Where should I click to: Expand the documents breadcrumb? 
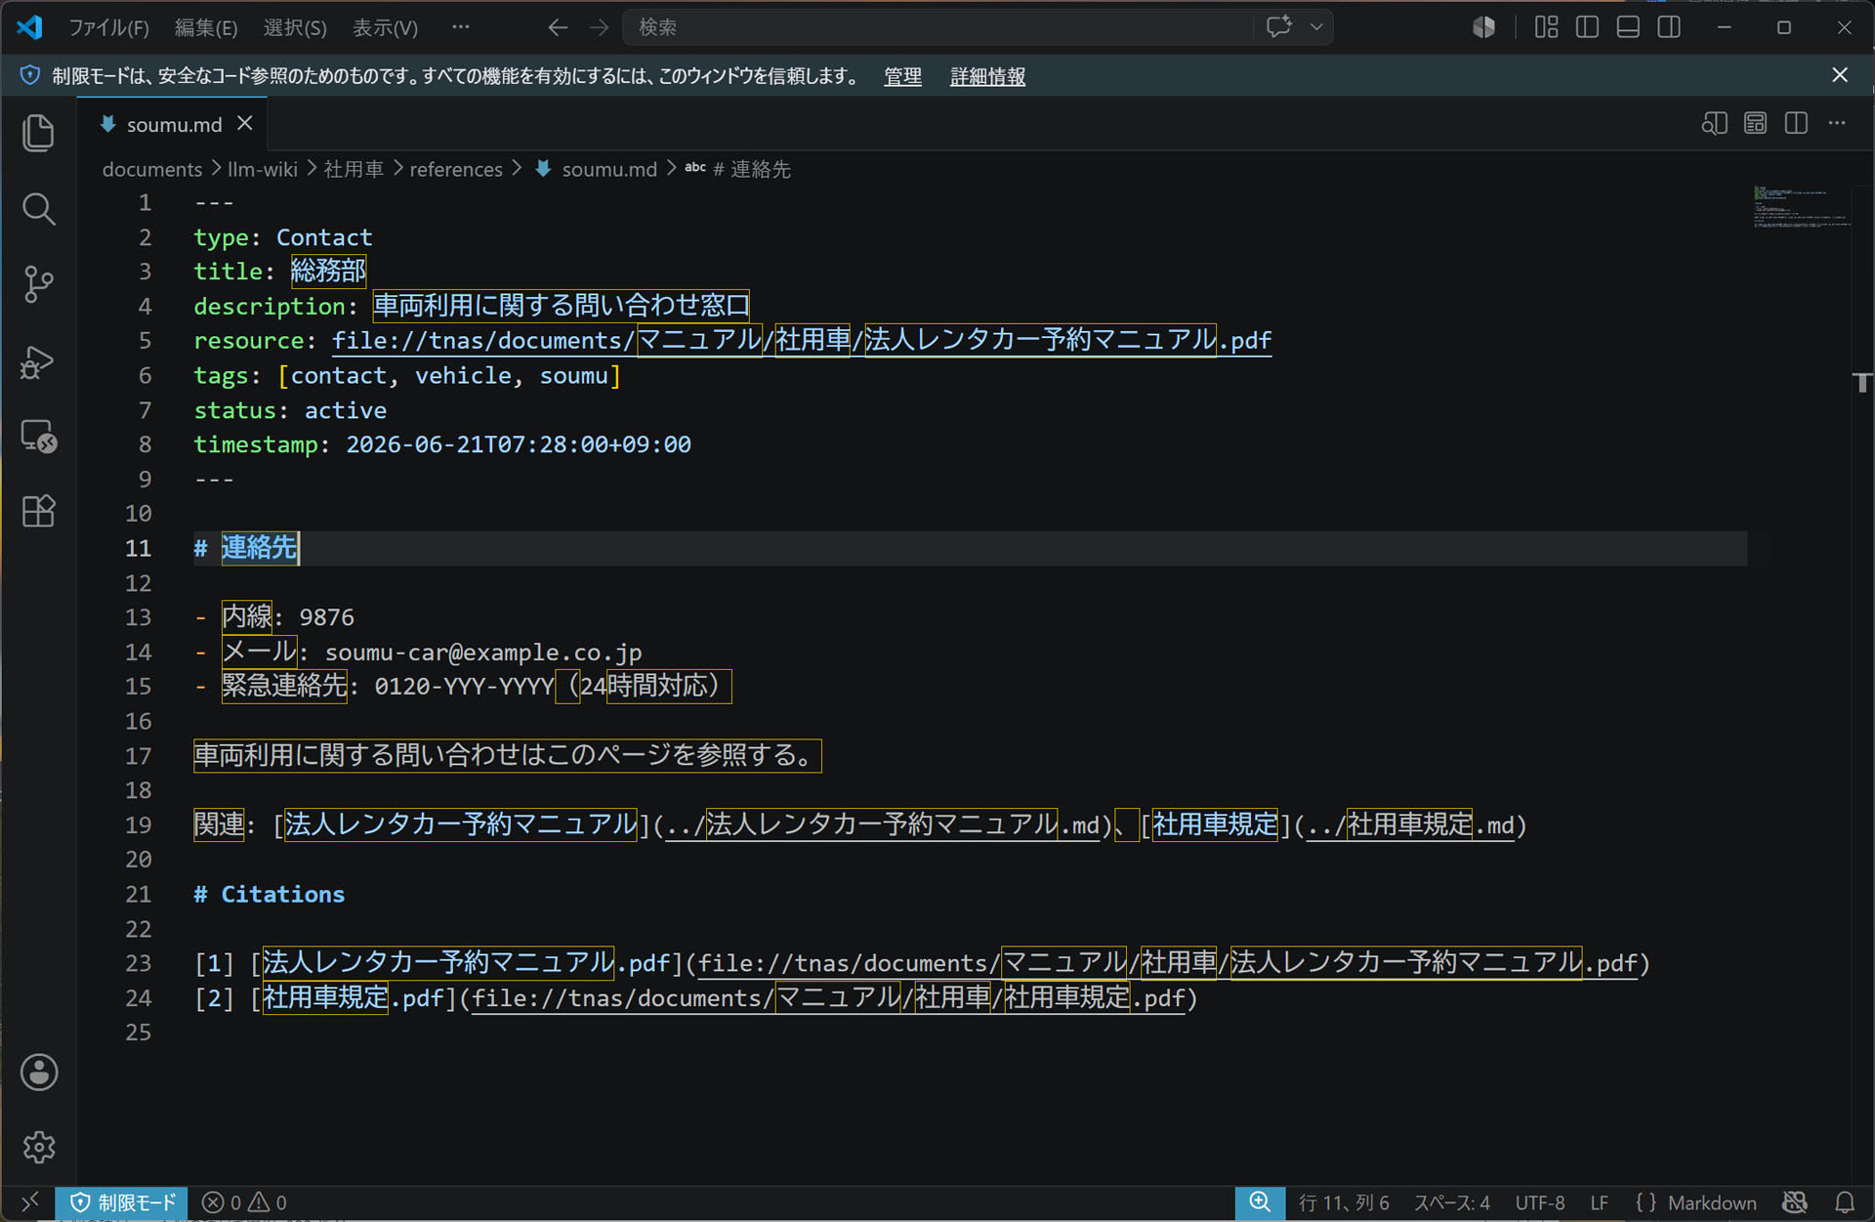(152, 169)
